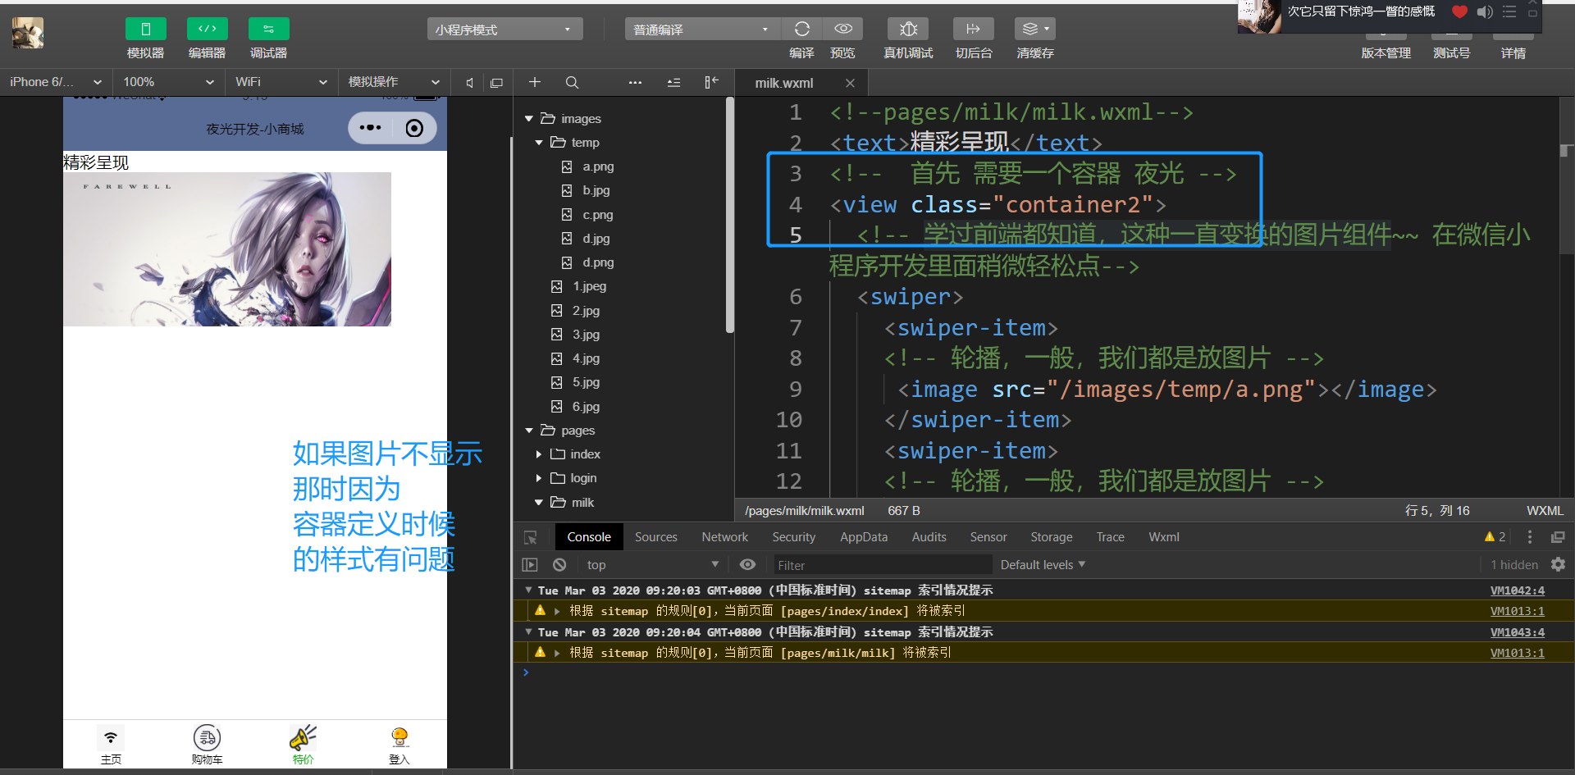This screenshot has height=775, width=1575.
Task: Open console settings gear
Action: pos(1559,564)
